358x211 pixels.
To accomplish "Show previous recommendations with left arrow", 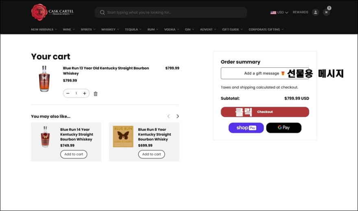I will pos(168,116).
